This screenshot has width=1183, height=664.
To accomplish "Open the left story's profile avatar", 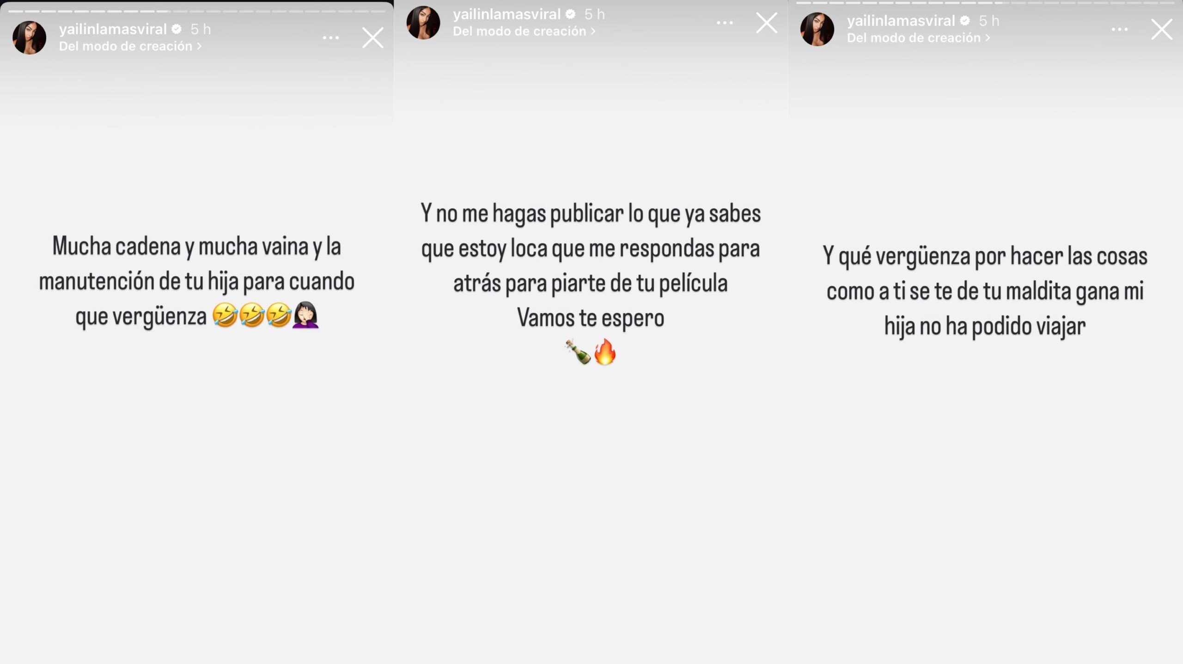I will (x=29, y=37).
